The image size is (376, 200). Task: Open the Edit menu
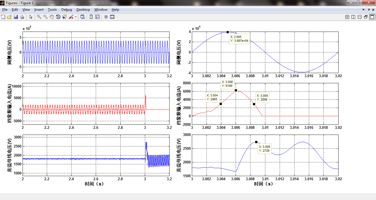coord(15,10)
